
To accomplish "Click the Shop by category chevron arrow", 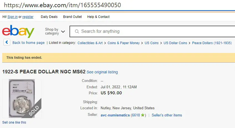I will click(63, 31).
